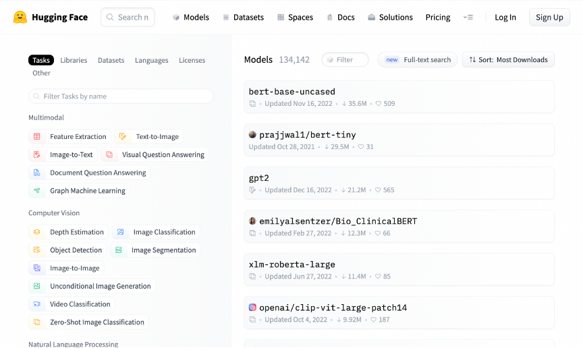The image size is (583, 348).
Task: Click the Feature Extraction task icon
Action: 37,136
